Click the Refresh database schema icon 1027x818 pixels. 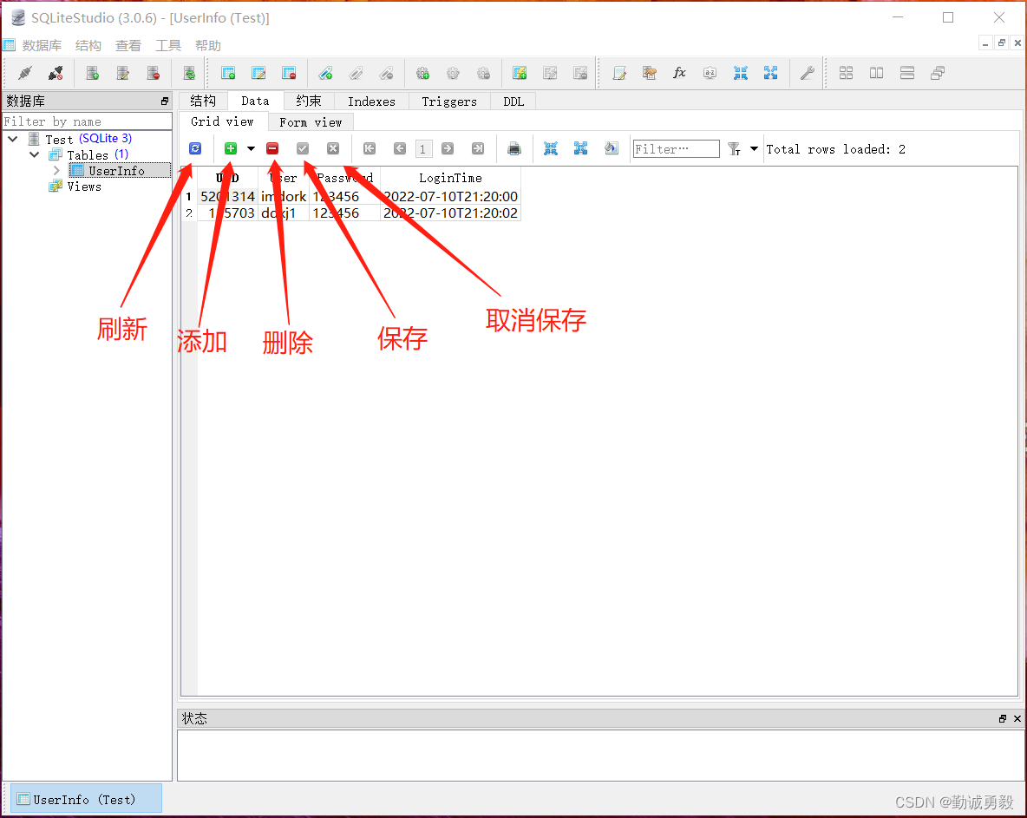point(189,73)
